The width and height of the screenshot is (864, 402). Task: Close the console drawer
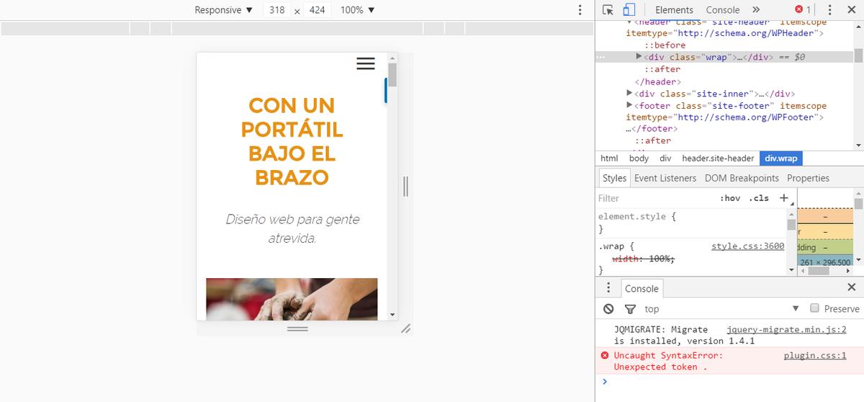tap(852, 287)
